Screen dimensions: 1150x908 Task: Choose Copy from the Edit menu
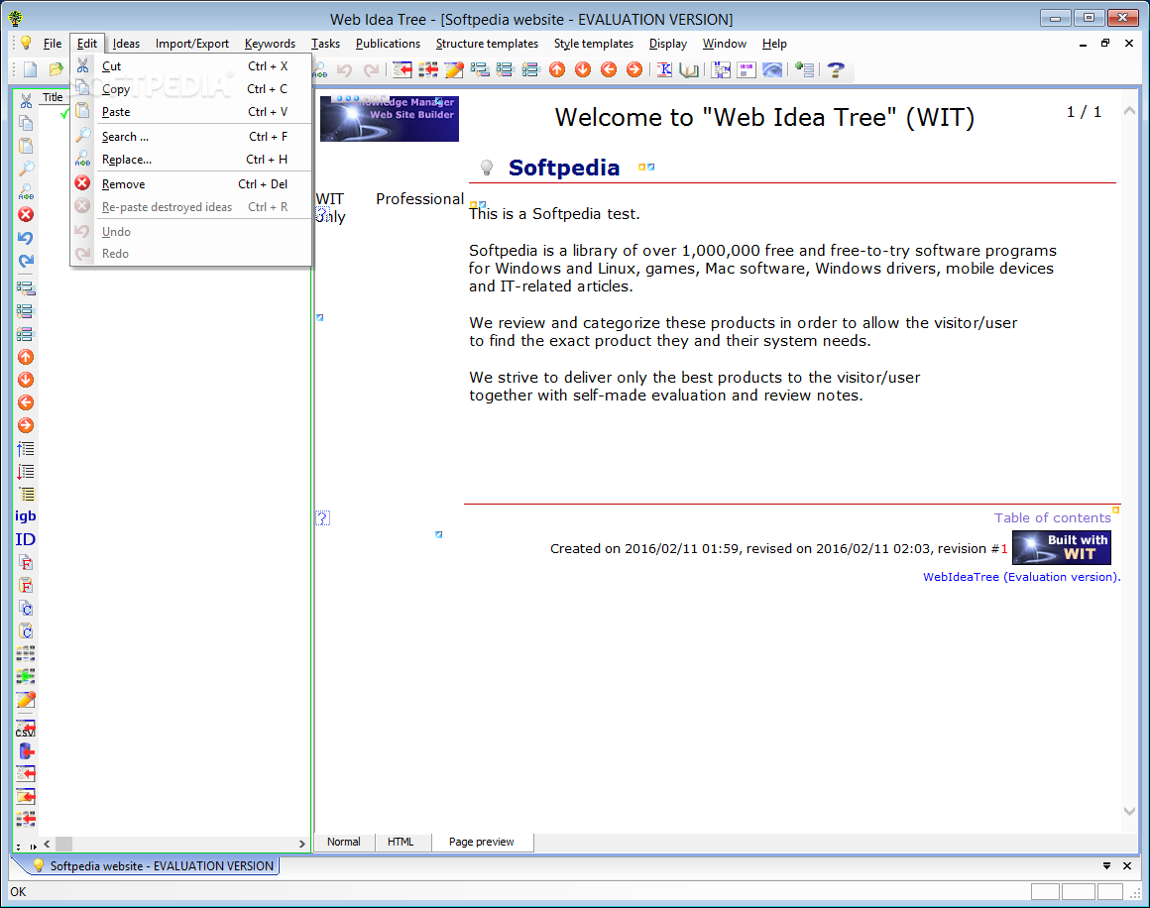(190, 89)
